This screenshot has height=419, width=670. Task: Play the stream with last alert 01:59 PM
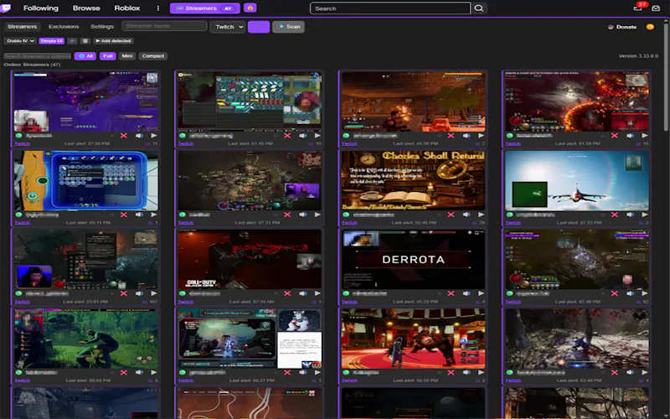pyautogui.click(x=645, y=136)
